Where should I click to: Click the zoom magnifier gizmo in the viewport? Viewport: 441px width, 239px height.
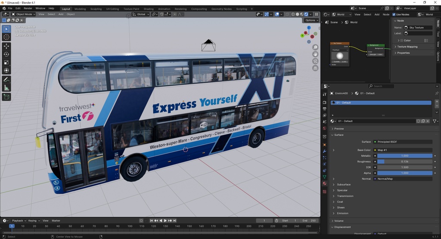(316, 47)
